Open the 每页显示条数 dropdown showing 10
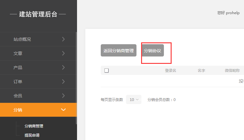 [134, 99]
